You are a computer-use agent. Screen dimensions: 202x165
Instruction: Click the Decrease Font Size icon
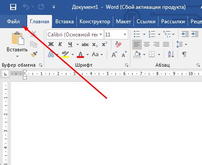(x=124, y=54)
